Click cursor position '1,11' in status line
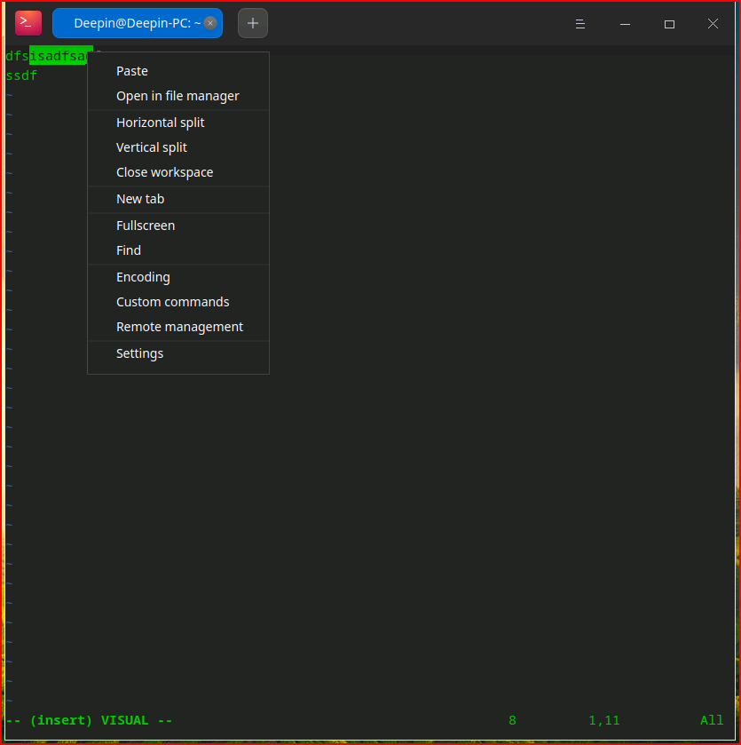This screenshot has width=741, height=745. click(603, 720)
